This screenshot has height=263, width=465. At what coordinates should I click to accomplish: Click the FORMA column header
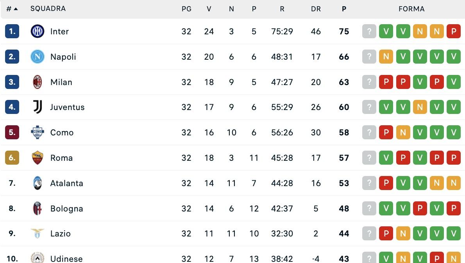coord(411,8)
